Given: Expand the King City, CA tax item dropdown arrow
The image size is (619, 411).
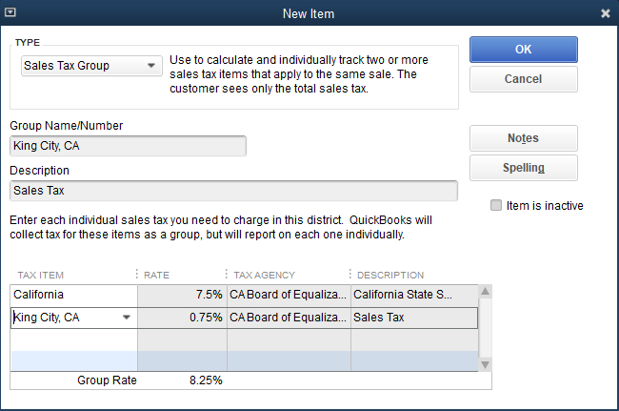Looking at the screenshot, I should tap(127, 318).
